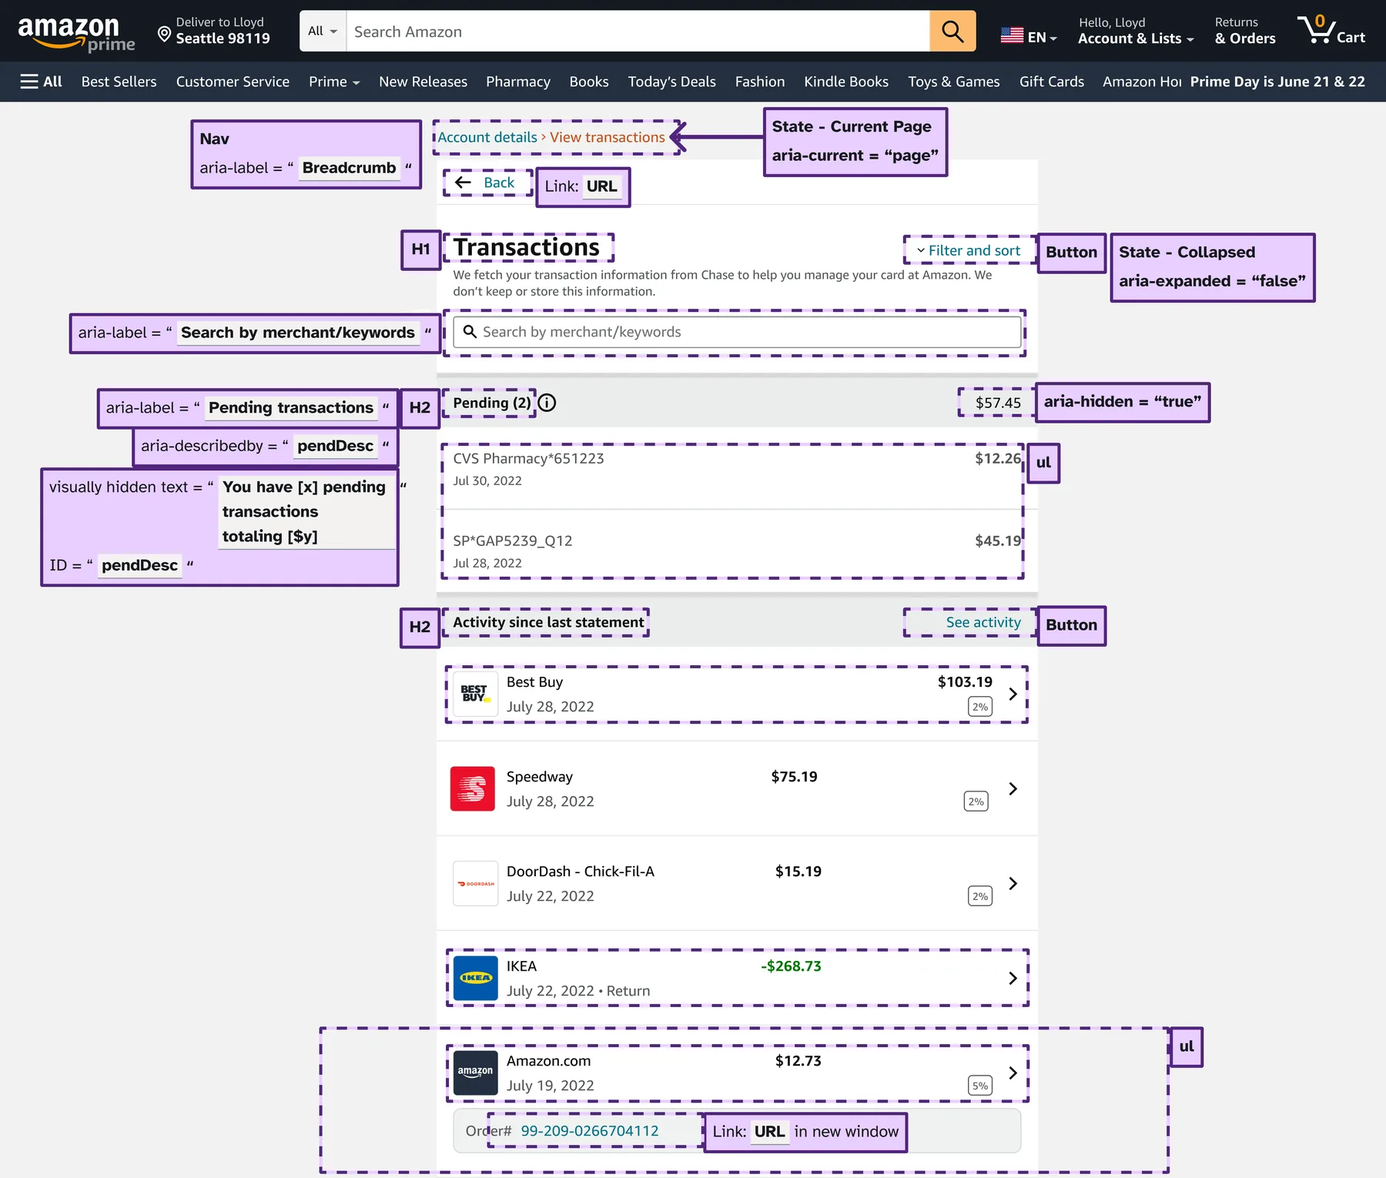The width and height of the screenshot is (1386, 1178).
Task: Click the Best Buy logo thumbnail
Action: [475, 694]
